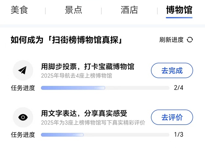
Task: Click the 2025年为3座上榜博物馆写下真实精彩评价 description
Action: tap(93, 123)
